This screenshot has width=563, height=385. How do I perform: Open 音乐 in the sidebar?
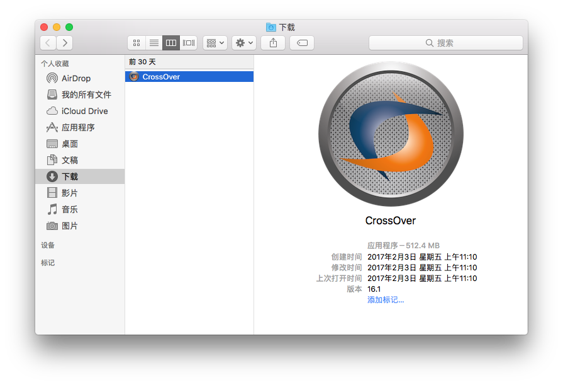80,209
